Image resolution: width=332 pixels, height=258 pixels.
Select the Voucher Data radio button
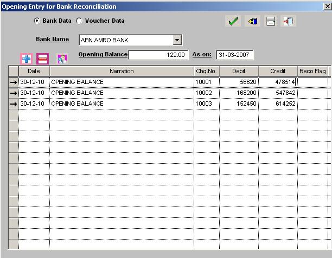pyautogui.click(x=79, y=21)
